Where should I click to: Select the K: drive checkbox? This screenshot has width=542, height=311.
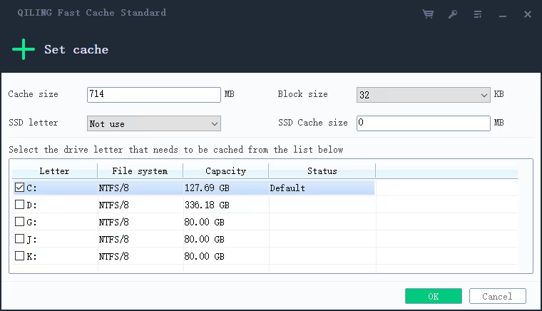pyautogui.click(x=20, y=256)
